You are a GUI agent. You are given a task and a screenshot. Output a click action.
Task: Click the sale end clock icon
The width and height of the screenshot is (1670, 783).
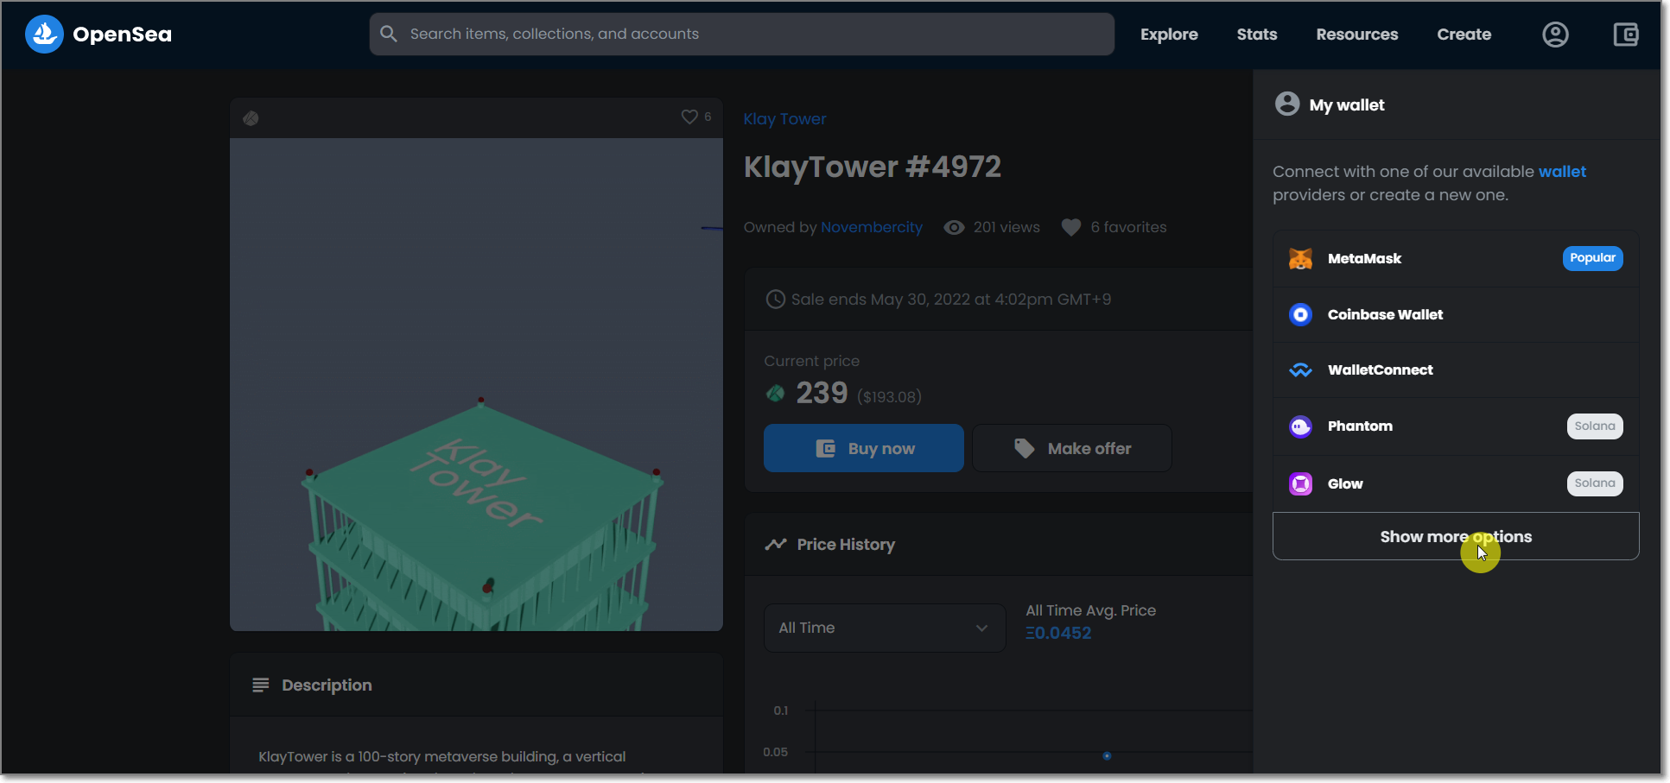[776, 300]
